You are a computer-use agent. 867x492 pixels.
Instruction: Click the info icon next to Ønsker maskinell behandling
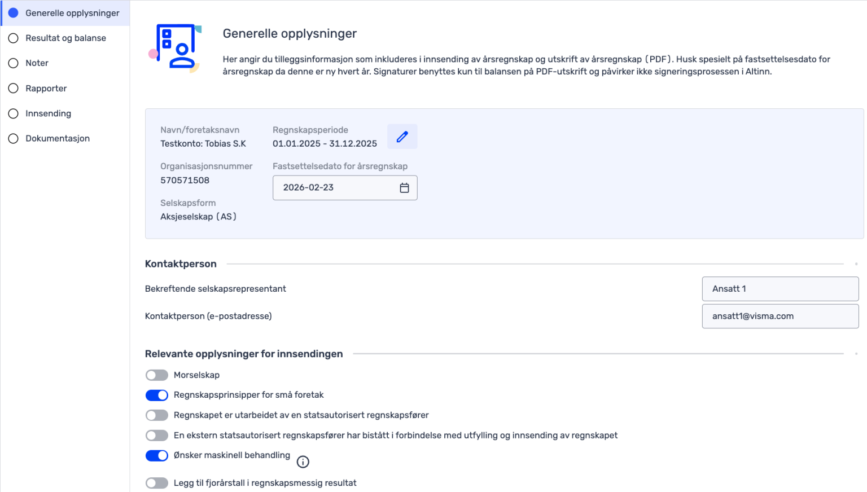tap(303, 462)
